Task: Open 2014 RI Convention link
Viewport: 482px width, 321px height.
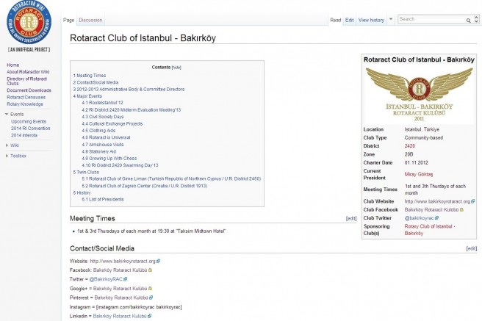Action: (30, 129)
